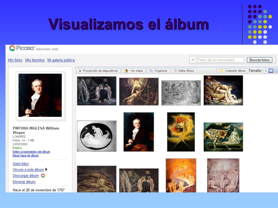Screen dimensions: 278x208
Task: Click the Editar títulos button
Action: click(184, 71)
